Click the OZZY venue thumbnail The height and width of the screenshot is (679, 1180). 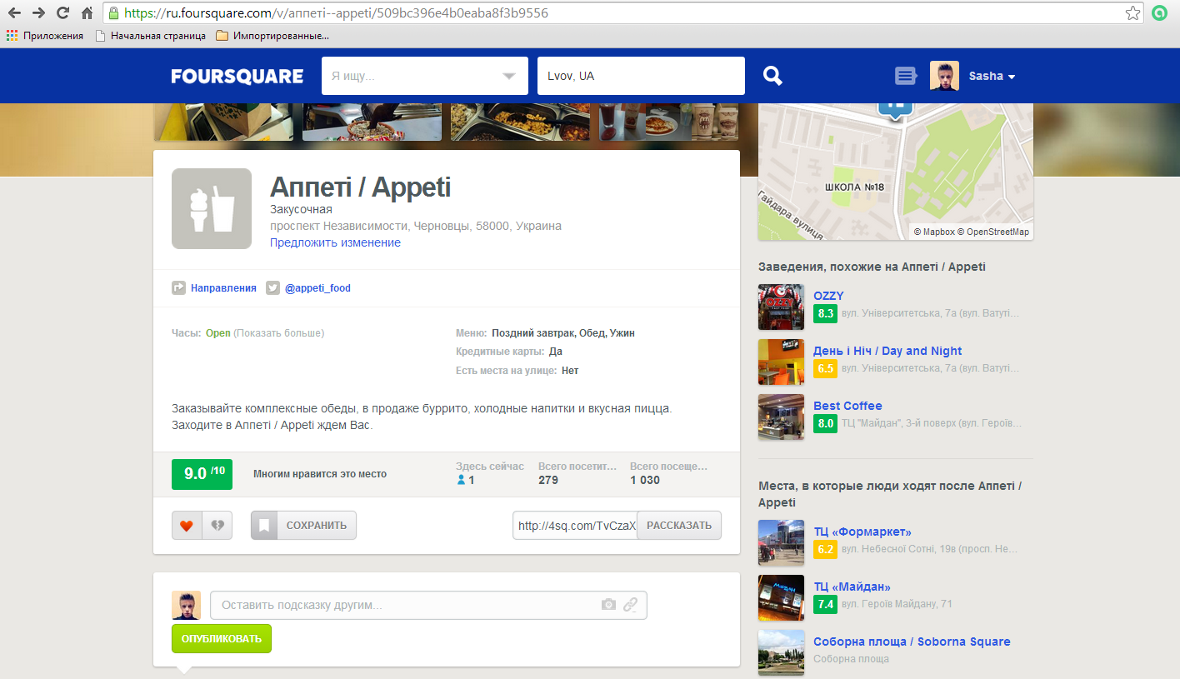[781, 307]
